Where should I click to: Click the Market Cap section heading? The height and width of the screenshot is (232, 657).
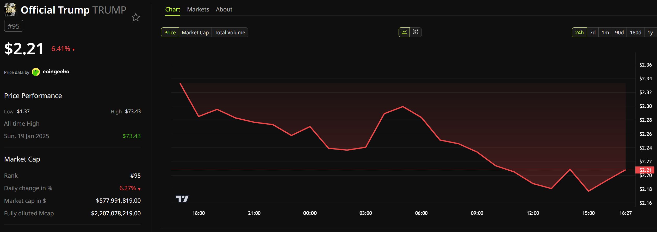pos(22,159)
